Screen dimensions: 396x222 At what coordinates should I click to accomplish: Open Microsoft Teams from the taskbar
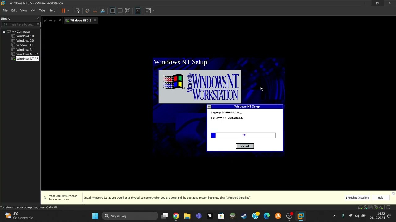(x=198, y=216)
